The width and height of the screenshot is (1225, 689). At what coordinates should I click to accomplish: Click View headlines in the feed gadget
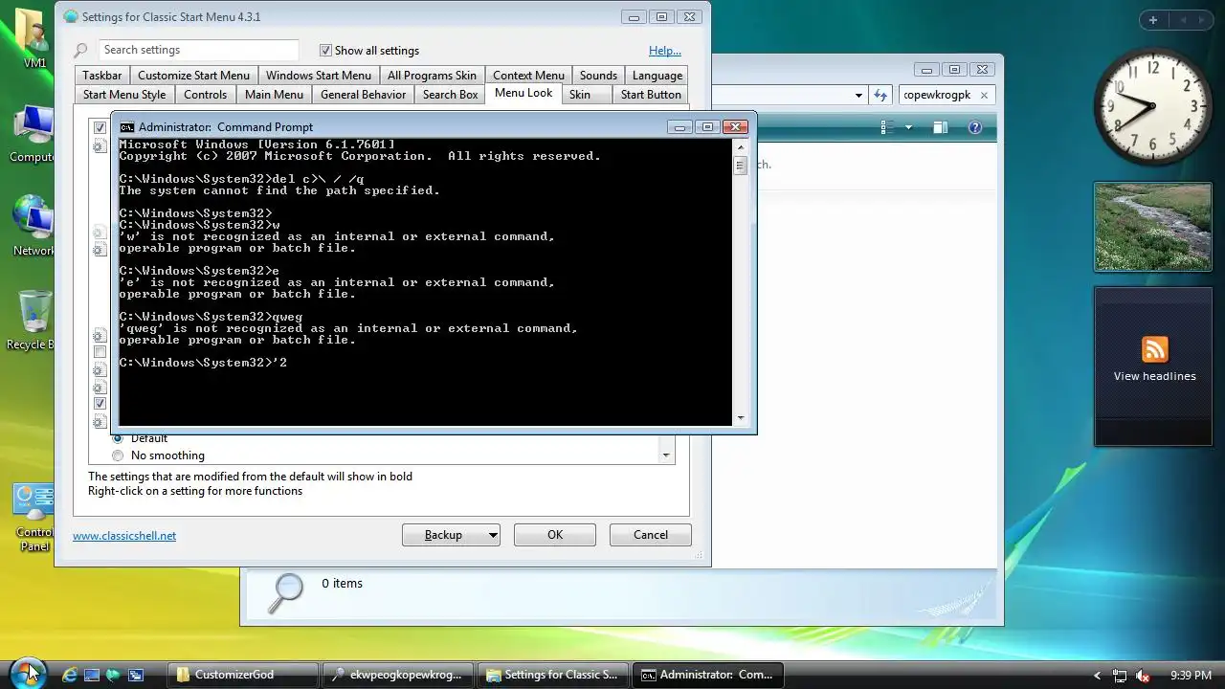point(1155,376)
